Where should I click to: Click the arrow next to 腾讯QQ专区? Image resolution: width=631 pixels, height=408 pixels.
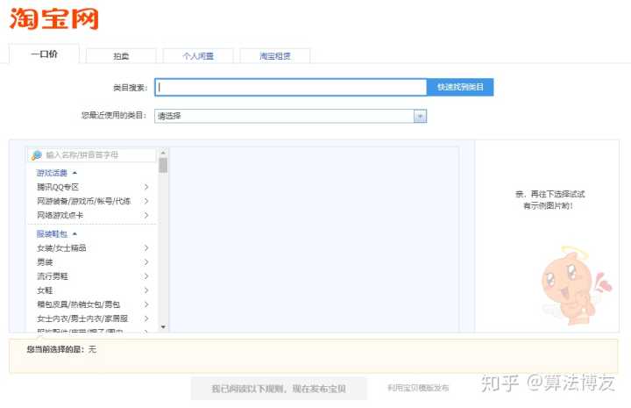click(146, 187)
